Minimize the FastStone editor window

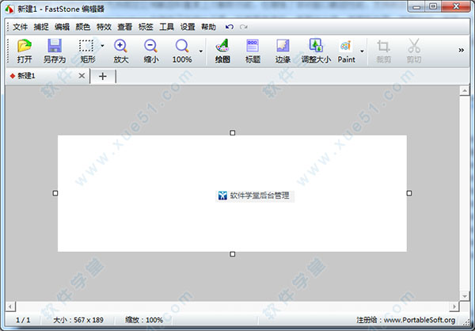point(416,6)
